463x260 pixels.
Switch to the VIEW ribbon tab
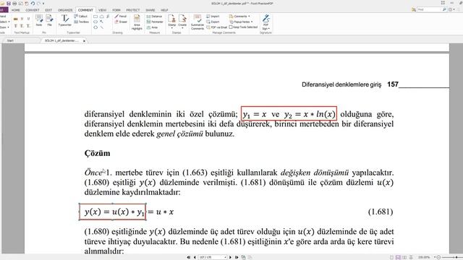[102, 10]
